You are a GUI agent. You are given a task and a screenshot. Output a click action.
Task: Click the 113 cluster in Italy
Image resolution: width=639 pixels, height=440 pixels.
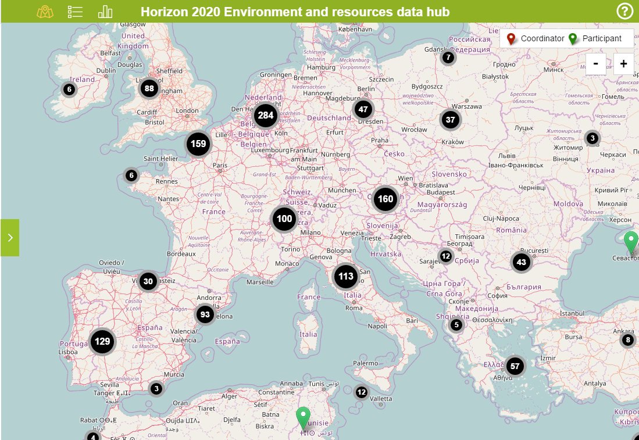346,276
